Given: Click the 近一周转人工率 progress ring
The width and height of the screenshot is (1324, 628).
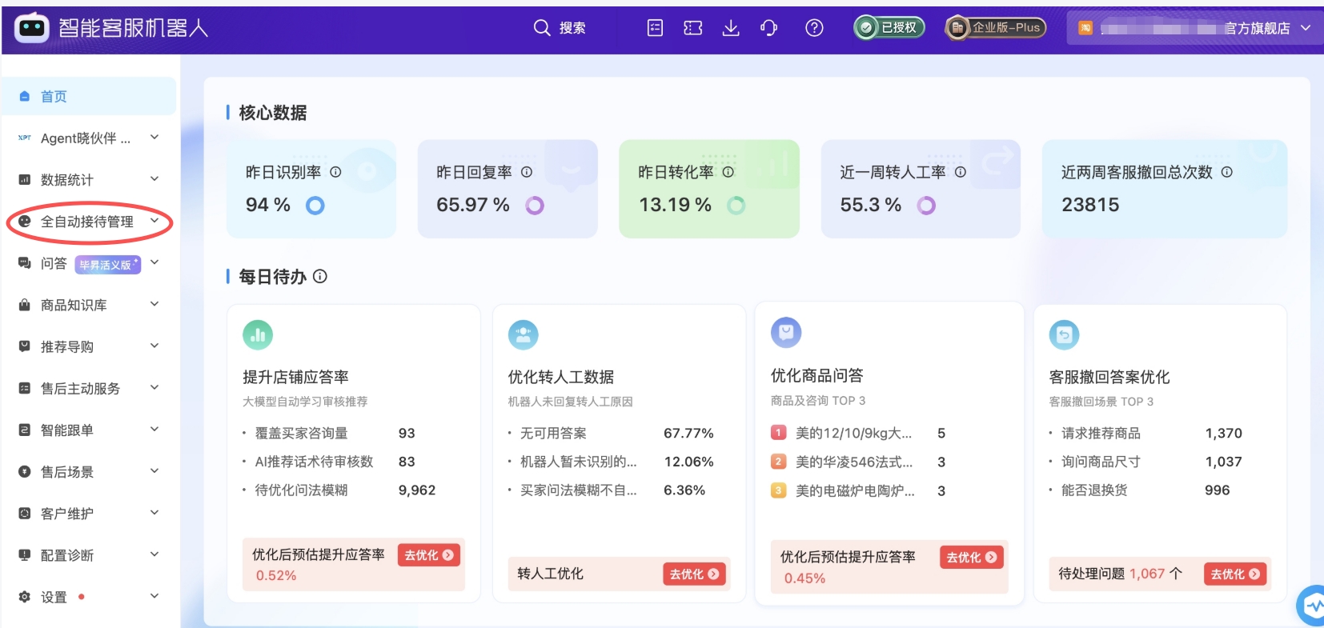Looking at the screenshot, I should click(x=926, y=206).
